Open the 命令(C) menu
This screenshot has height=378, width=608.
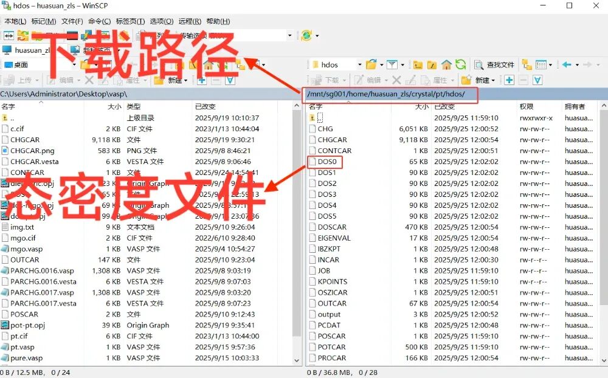[99, 21]
